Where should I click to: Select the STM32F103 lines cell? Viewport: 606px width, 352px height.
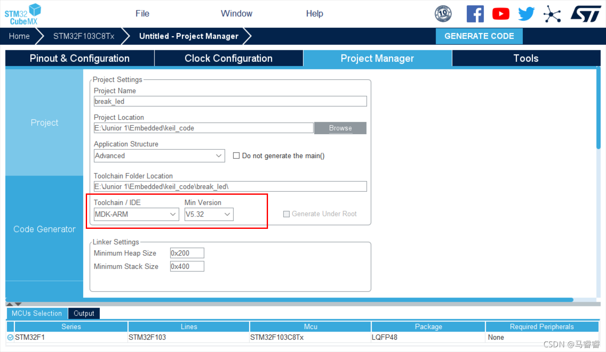(x=189, y=338)
